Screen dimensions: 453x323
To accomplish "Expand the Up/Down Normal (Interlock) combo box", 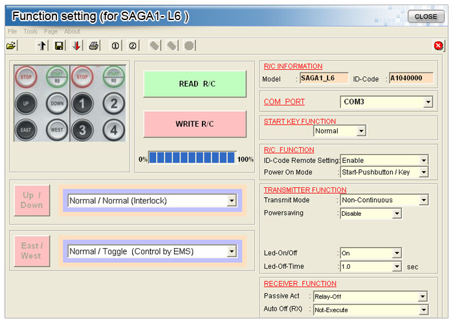I will (152, 201).
